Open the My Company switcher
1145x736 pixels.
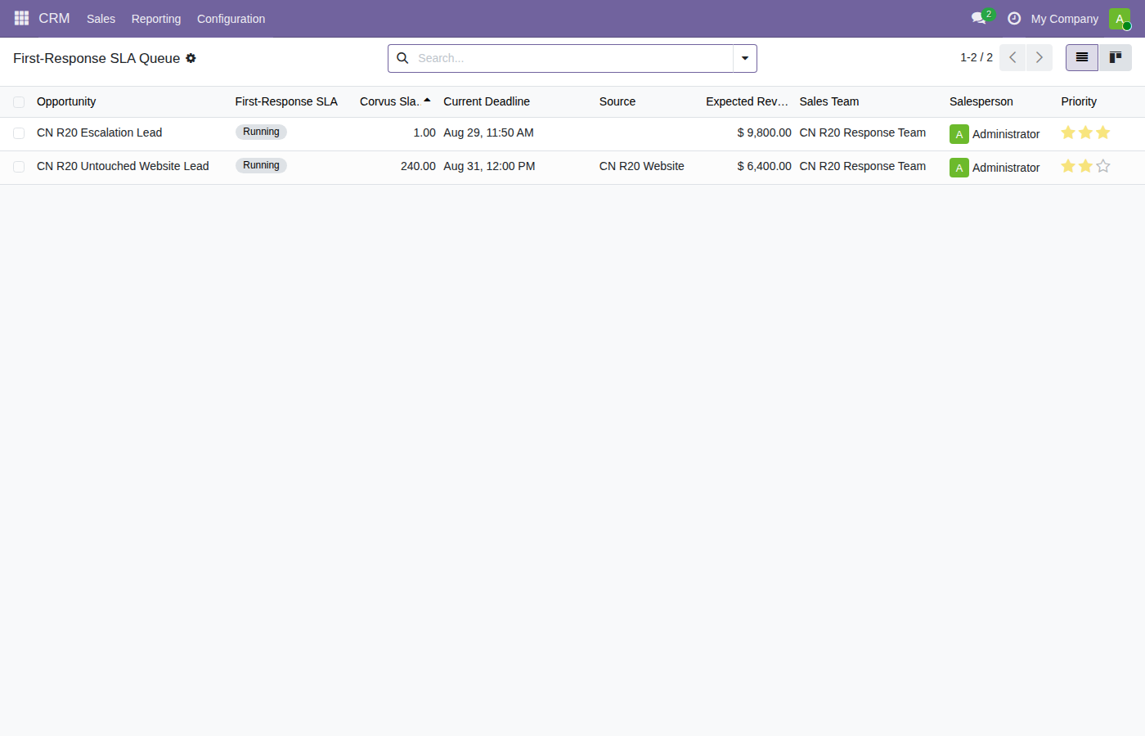pos(1064,19)
